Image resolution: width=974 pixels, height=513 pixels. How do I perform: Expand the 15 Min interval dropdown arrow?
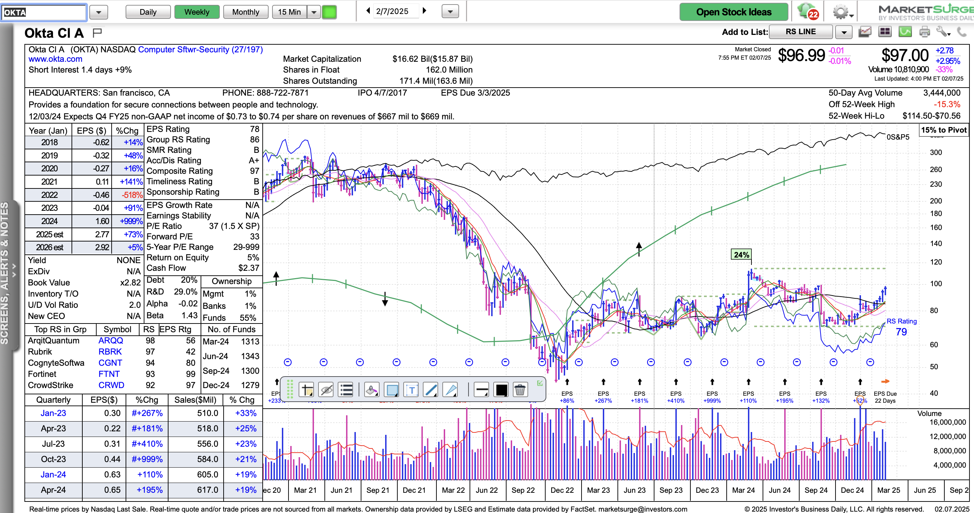[314, 12]
